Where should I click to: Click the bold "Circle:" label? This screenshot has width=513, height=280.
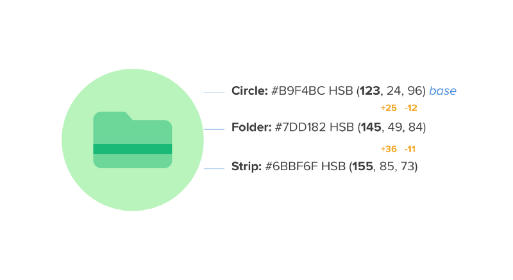pos(249,91)
